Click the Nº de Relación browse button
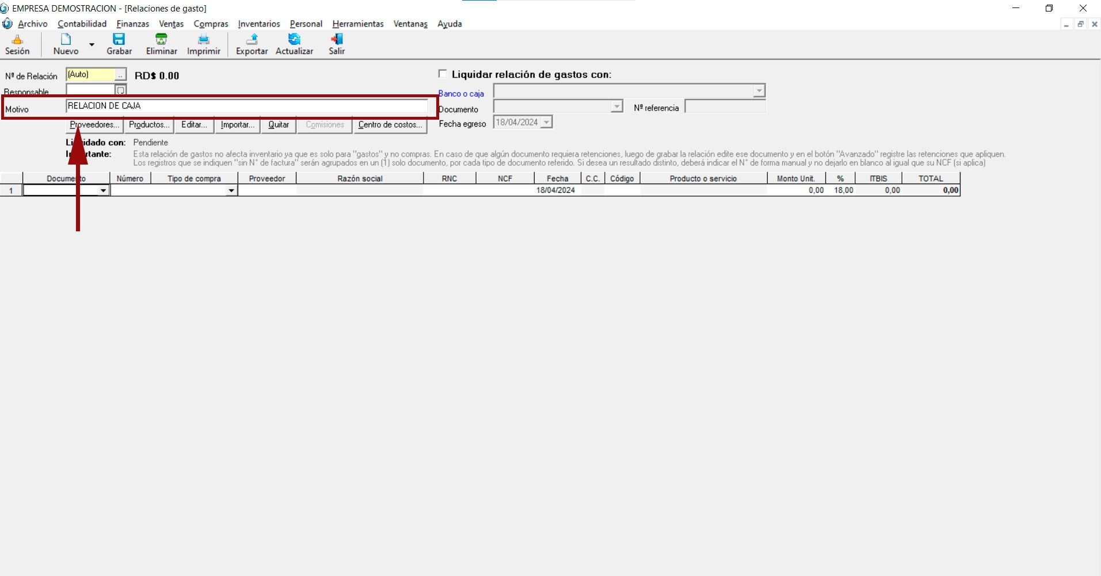Image resolution: width=1101 pixels, height=576 pixels. [x=120, y=75]
